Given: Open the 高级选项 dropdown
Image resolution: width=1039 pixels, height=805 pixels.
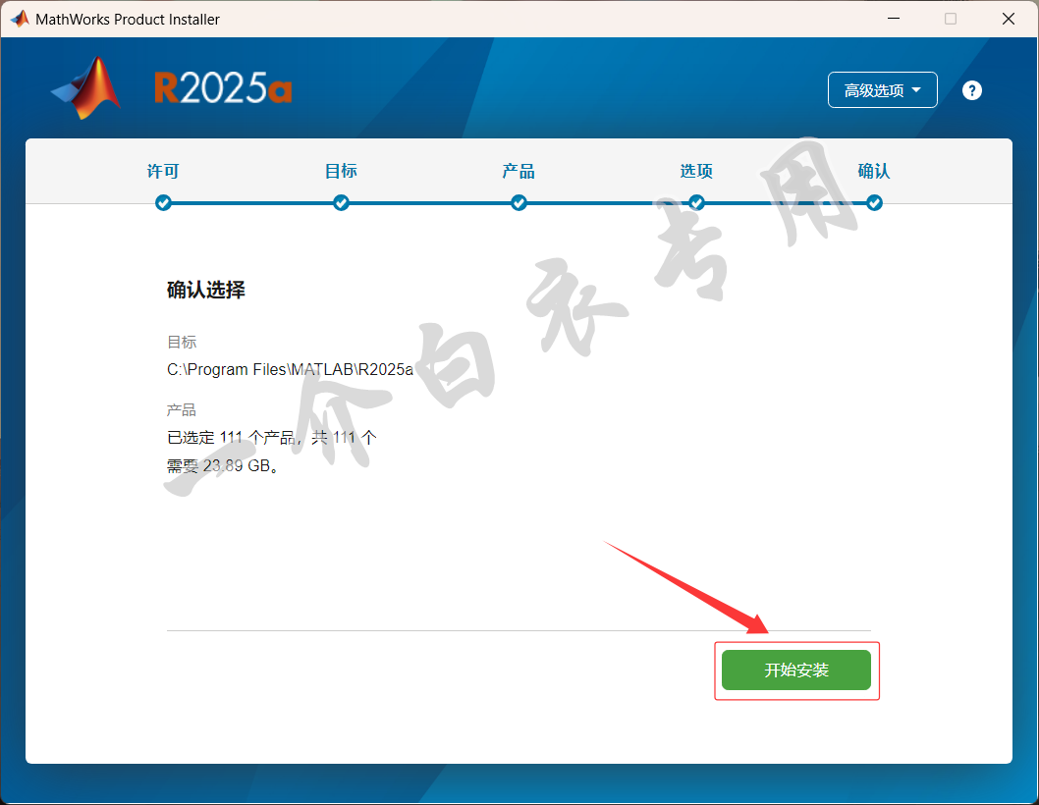Looking at the screenshot, I should click(x=883, y=90).
